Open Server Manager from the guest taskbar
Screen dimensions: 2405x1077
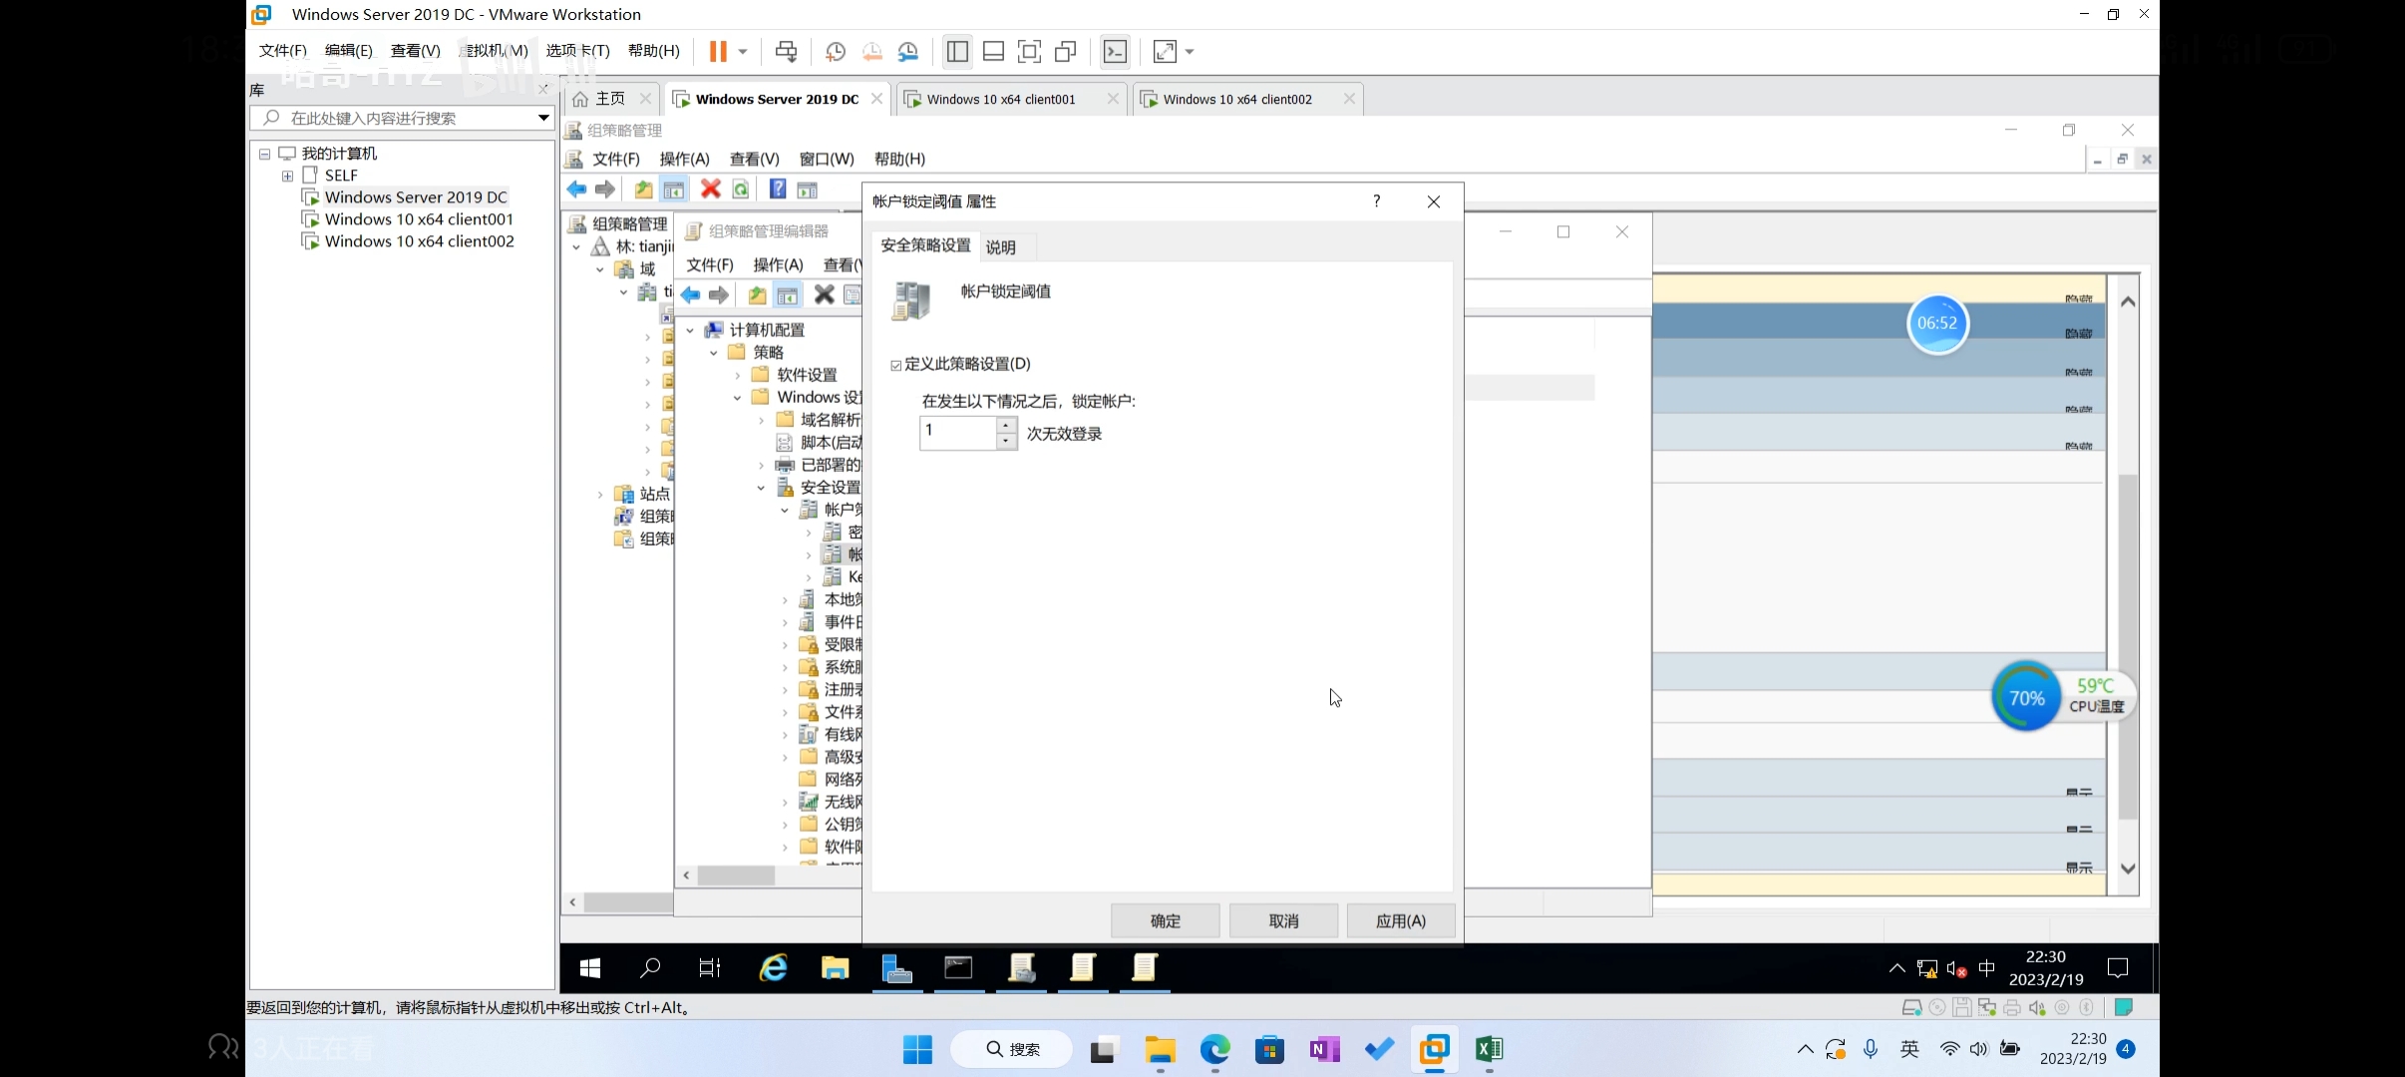point(896,968)
